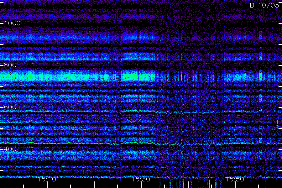Click the time tick mark below 15:50
This screenshot has width=282, height=188.
[235, 185]
